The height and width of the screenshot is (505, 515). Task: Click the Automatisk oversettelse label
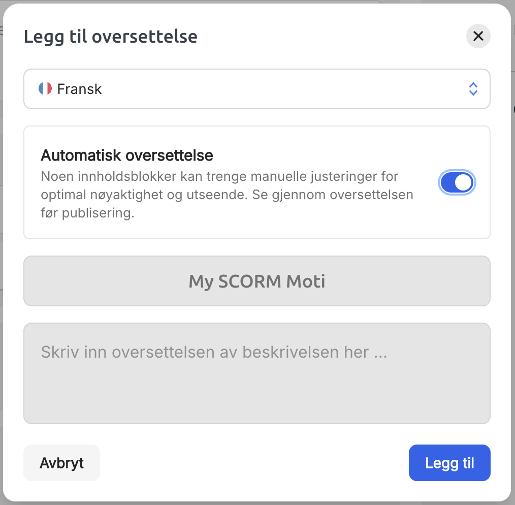[127, 155]
